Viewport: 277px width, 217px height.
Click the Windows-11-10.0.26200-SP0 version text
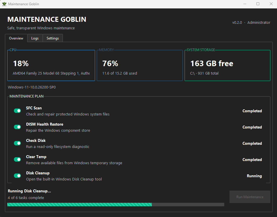[x=32, y=87]
